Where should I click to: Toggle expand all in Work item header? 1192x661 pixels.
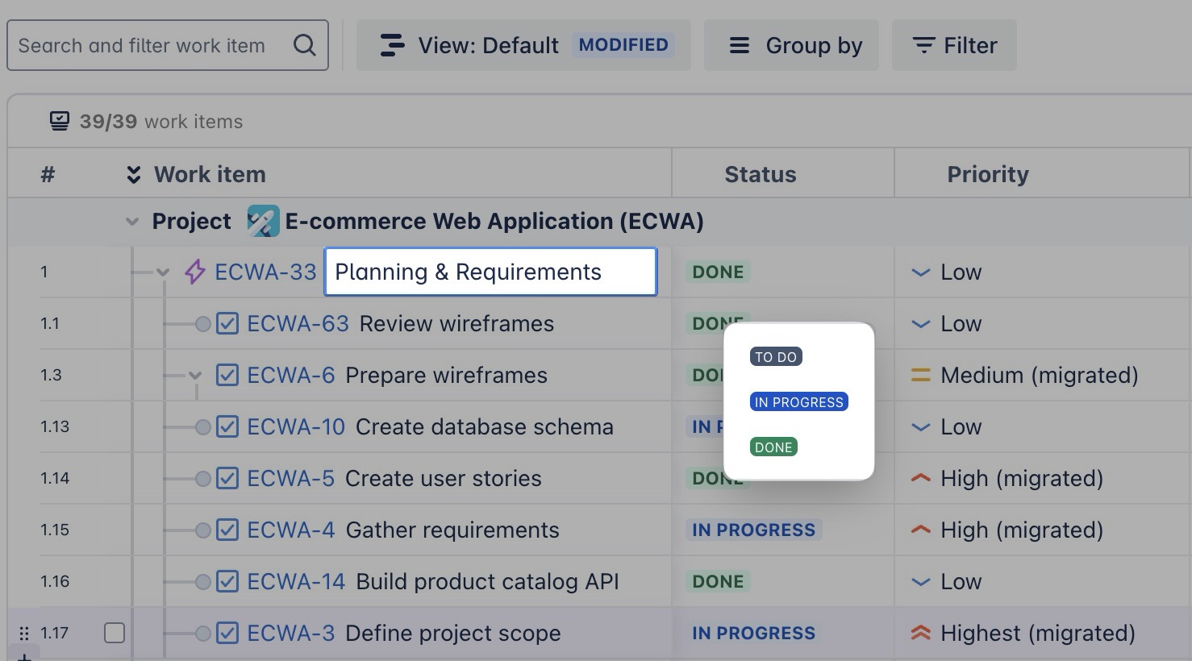[134, 174]
